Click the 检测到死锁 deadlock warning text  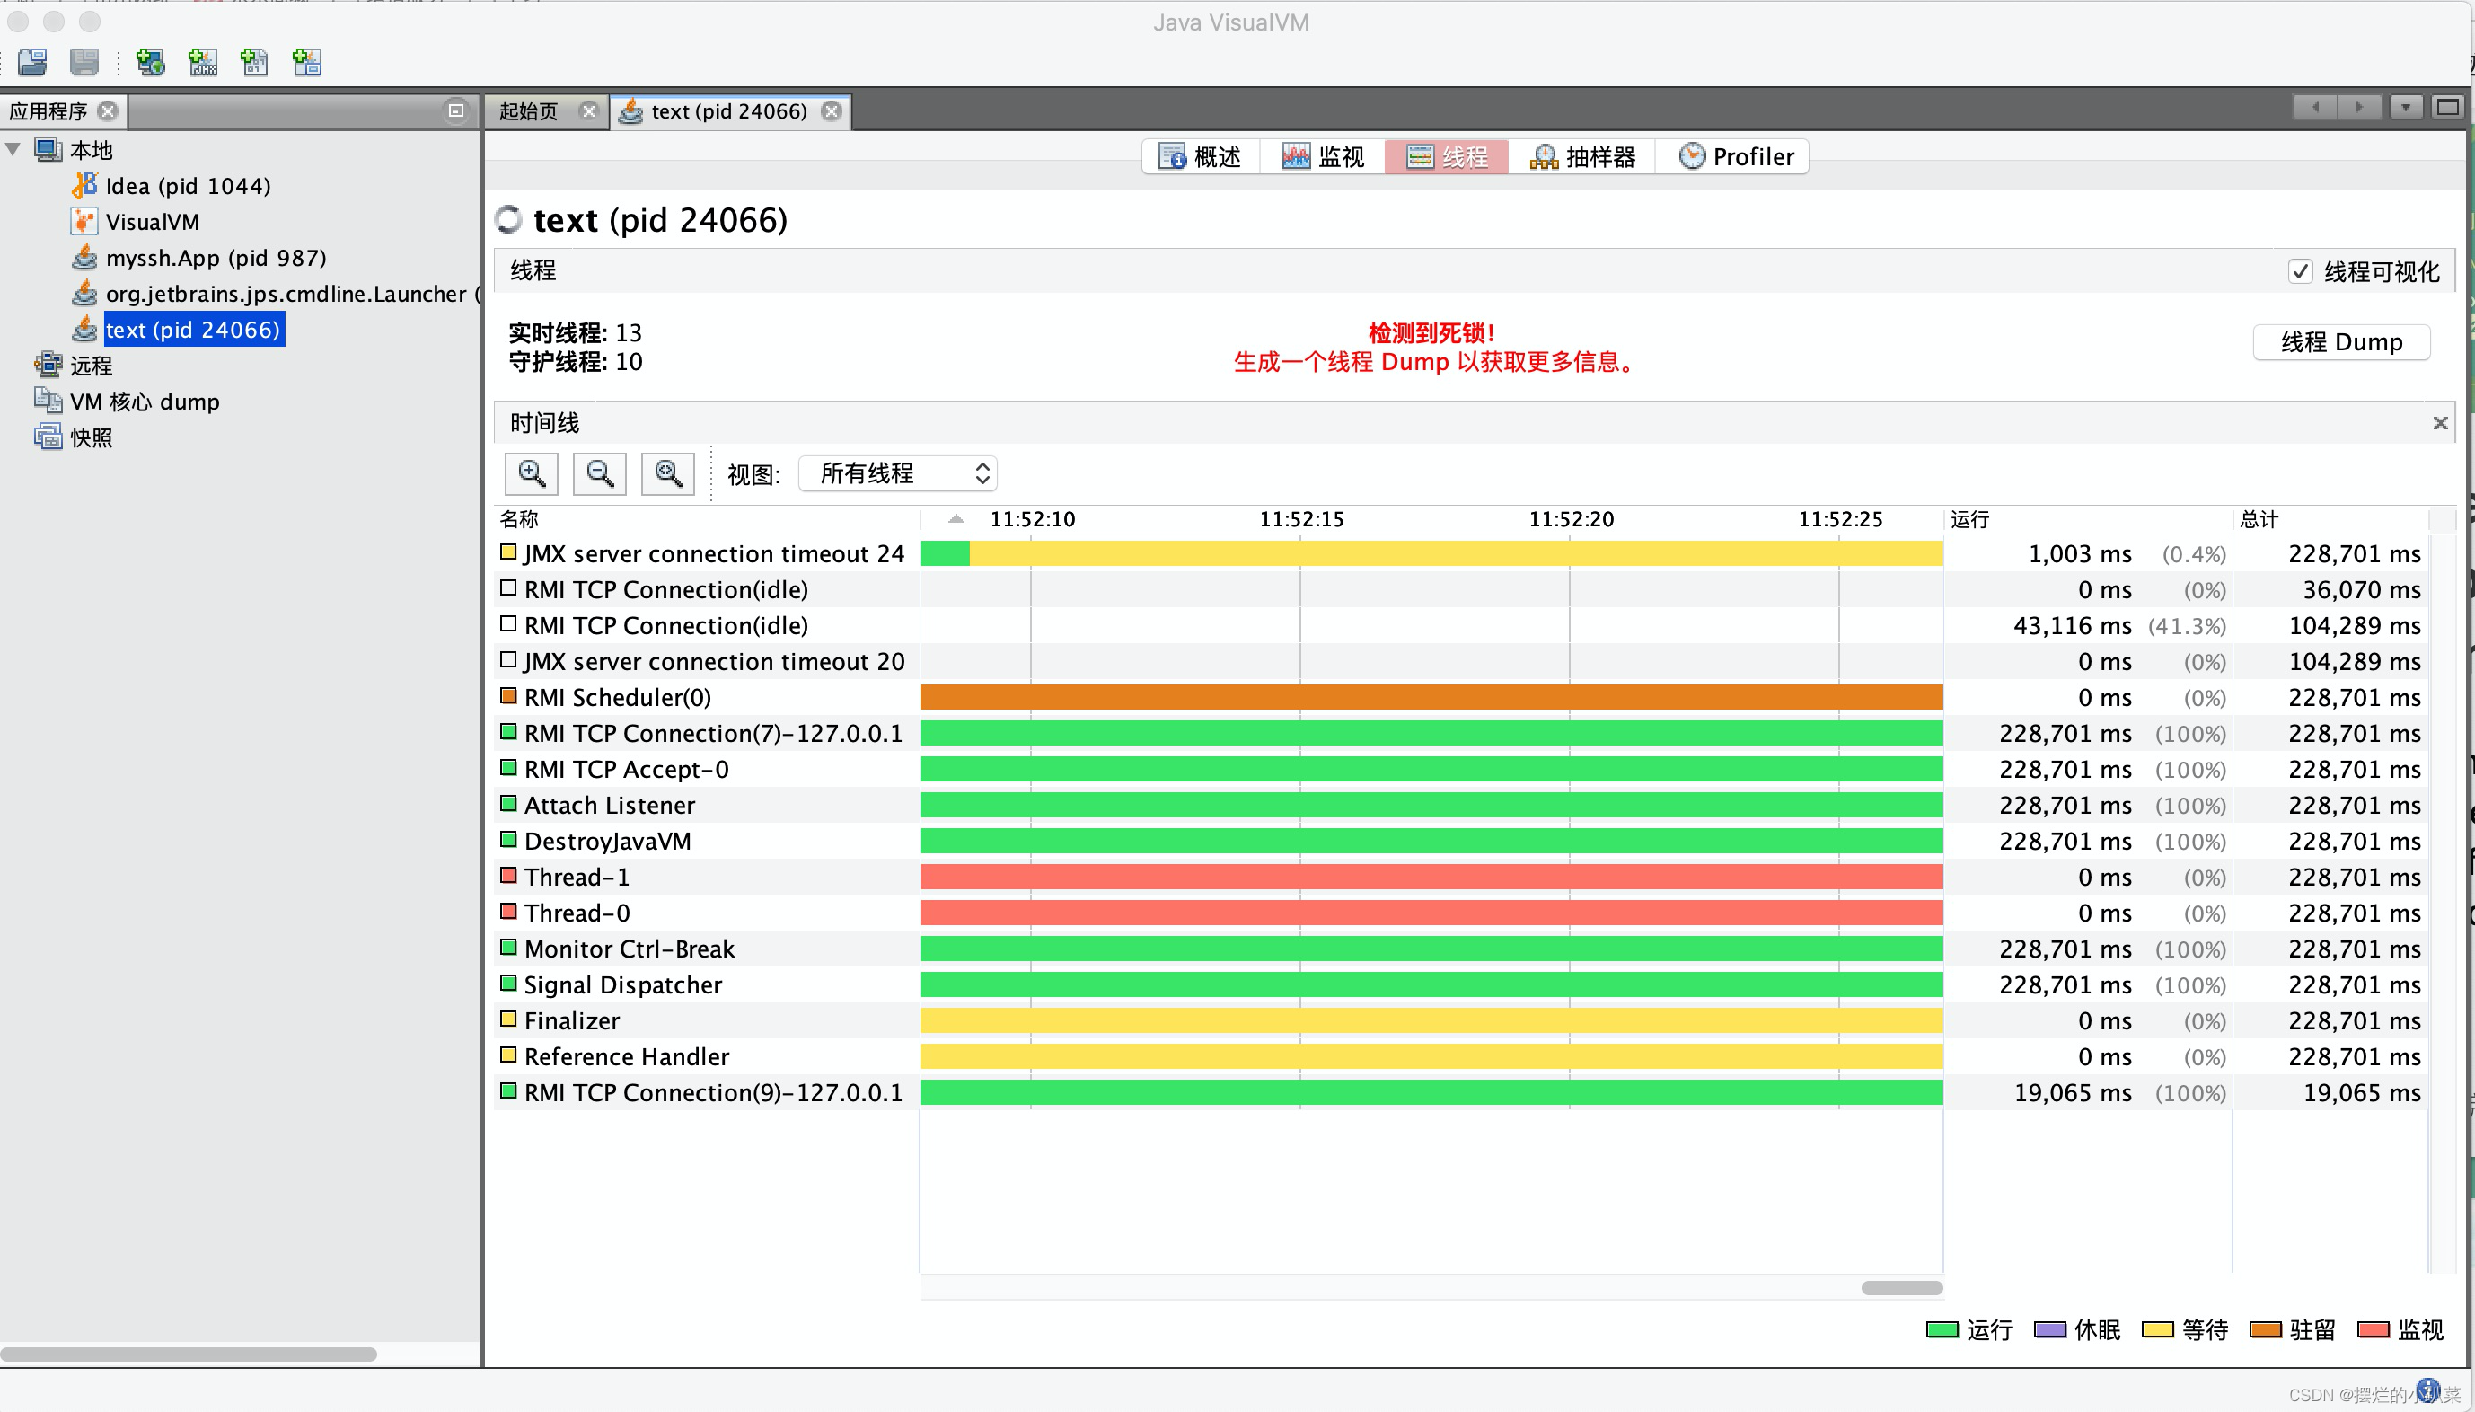click(x=1431, y=332)
